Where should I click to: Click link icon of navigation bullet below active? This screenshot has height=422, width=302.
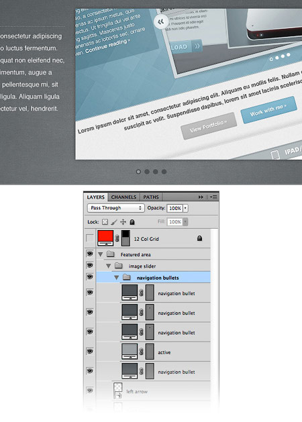141,371
